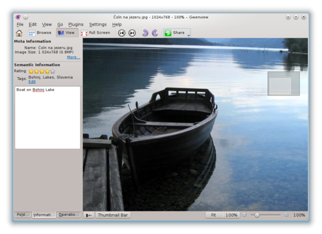Screen dimensions: 322x234
Task: Rotate the image right
Action: click(x=155, y=33)
